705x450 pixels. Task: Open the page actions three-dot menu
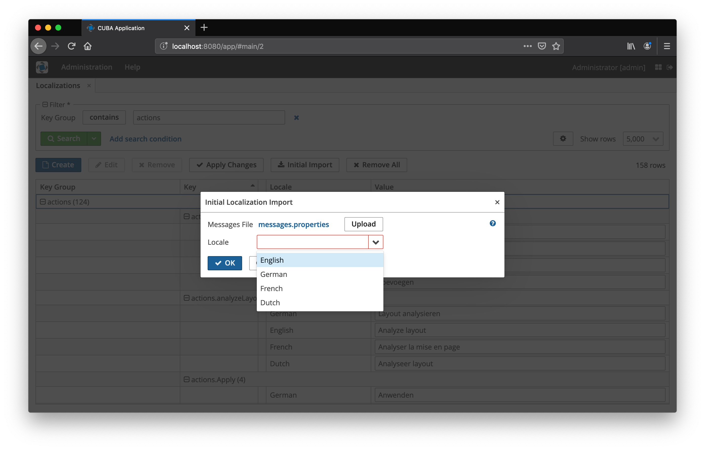(x=527, y=46)
